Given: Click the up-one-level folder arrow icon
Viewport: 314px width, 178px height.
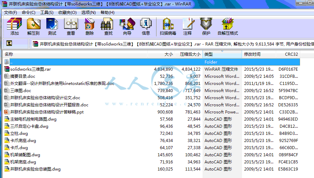Looking at the screenshot, I should 9,43.
